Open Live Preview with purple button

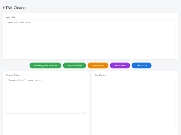(x=120, y=65)
